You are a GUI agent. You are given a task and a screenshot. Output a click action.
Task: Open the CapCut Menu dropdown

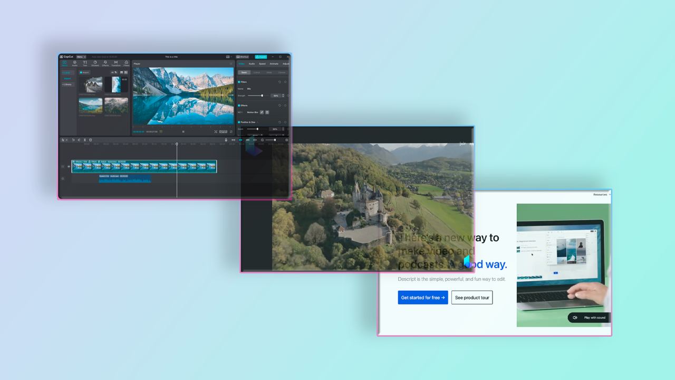click(x=81, y=56)
